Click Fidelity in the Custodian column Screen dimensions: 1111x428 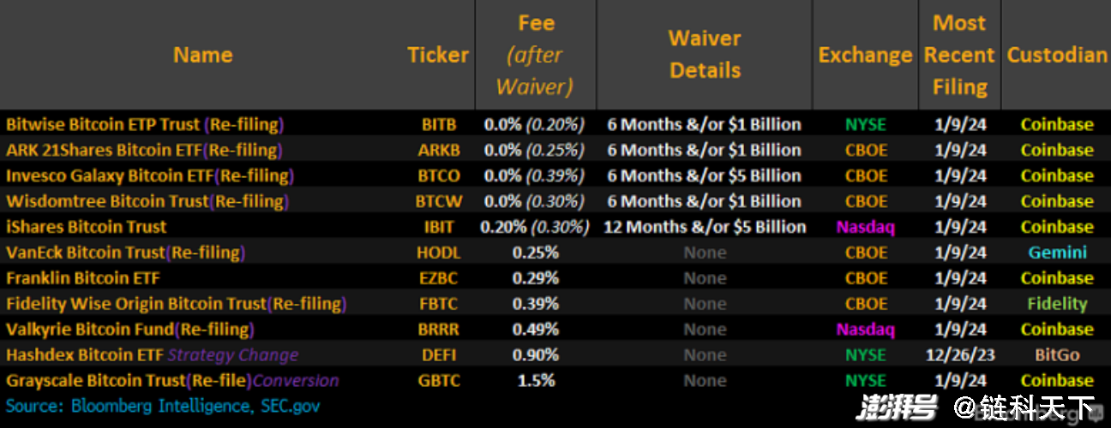(1057, 304)
